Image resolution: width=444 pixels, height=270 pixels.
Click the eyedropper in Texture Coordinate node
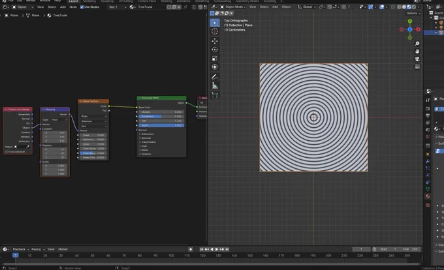click(x=27, y=147)
